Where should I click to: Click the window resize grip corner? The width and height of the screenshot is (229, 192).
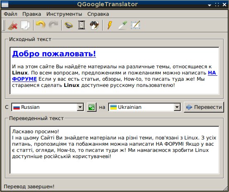click(225, 188)
